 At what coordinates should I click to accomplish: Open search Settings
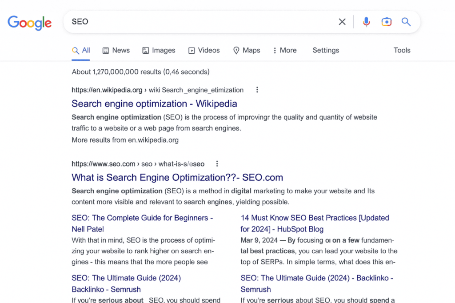coord(326,51)
